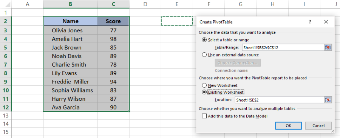Click the Olivia Jones cell
This screenshot has width=340, height=138.
[70, 30]
